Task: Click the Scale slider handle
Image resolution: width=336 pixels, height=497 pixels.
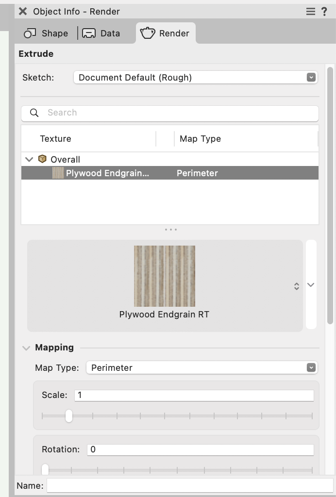Action: [x=69, y=416]
